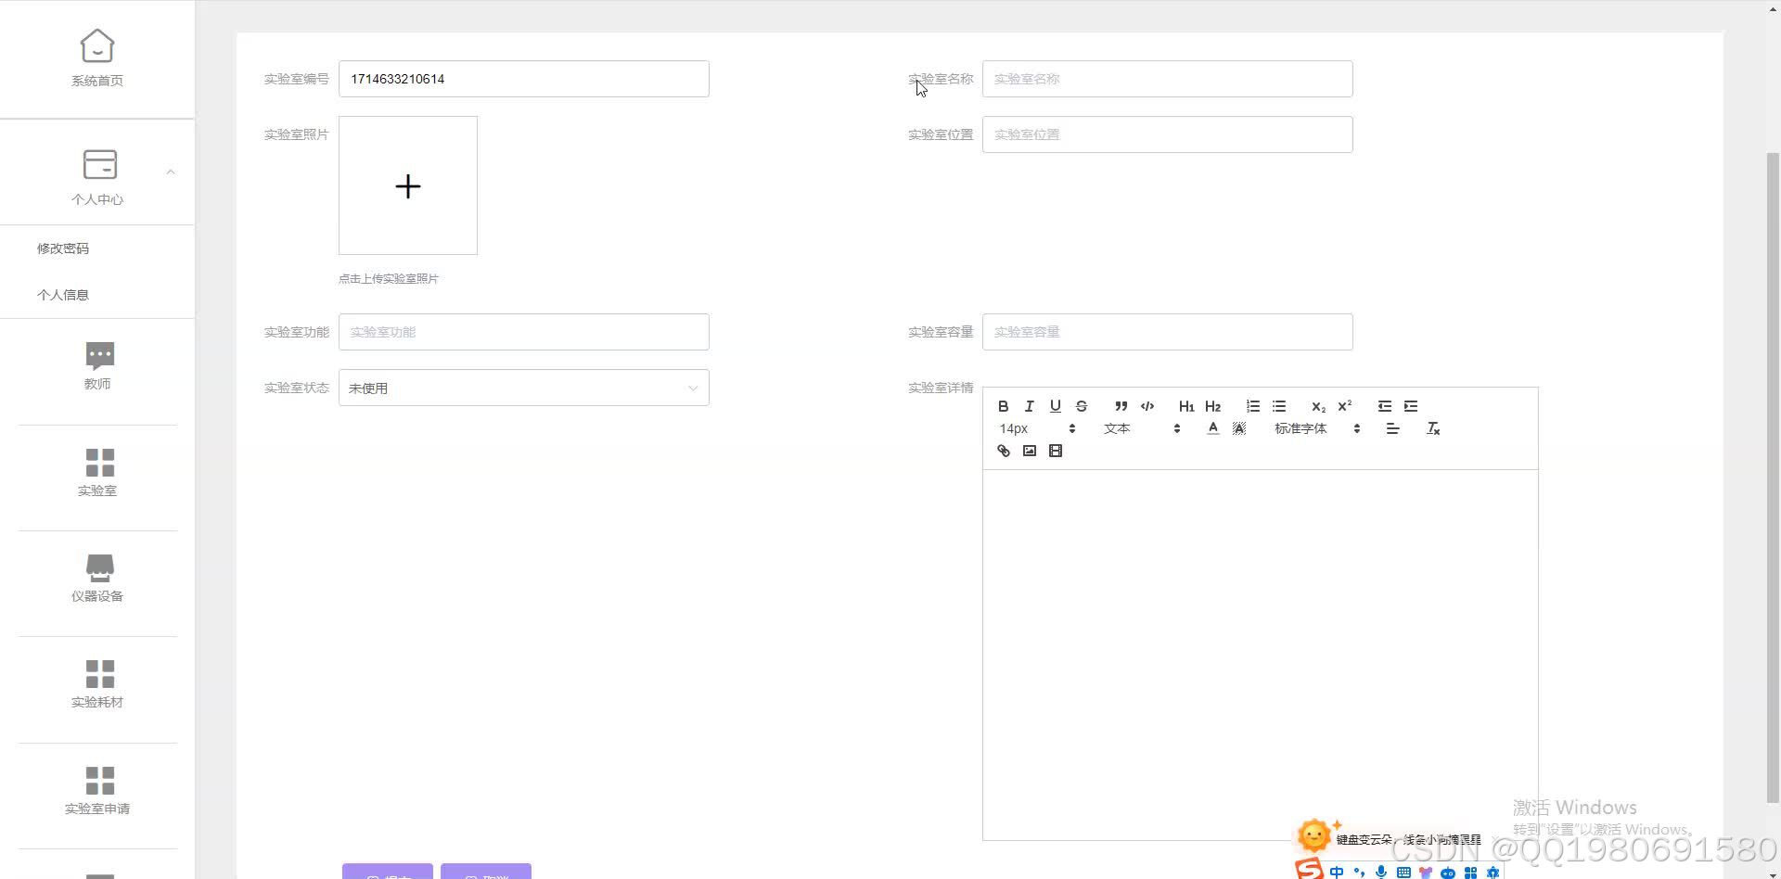Click the 实验室名称 input field
The image size is (1781, 879).
click(1167, 79)
